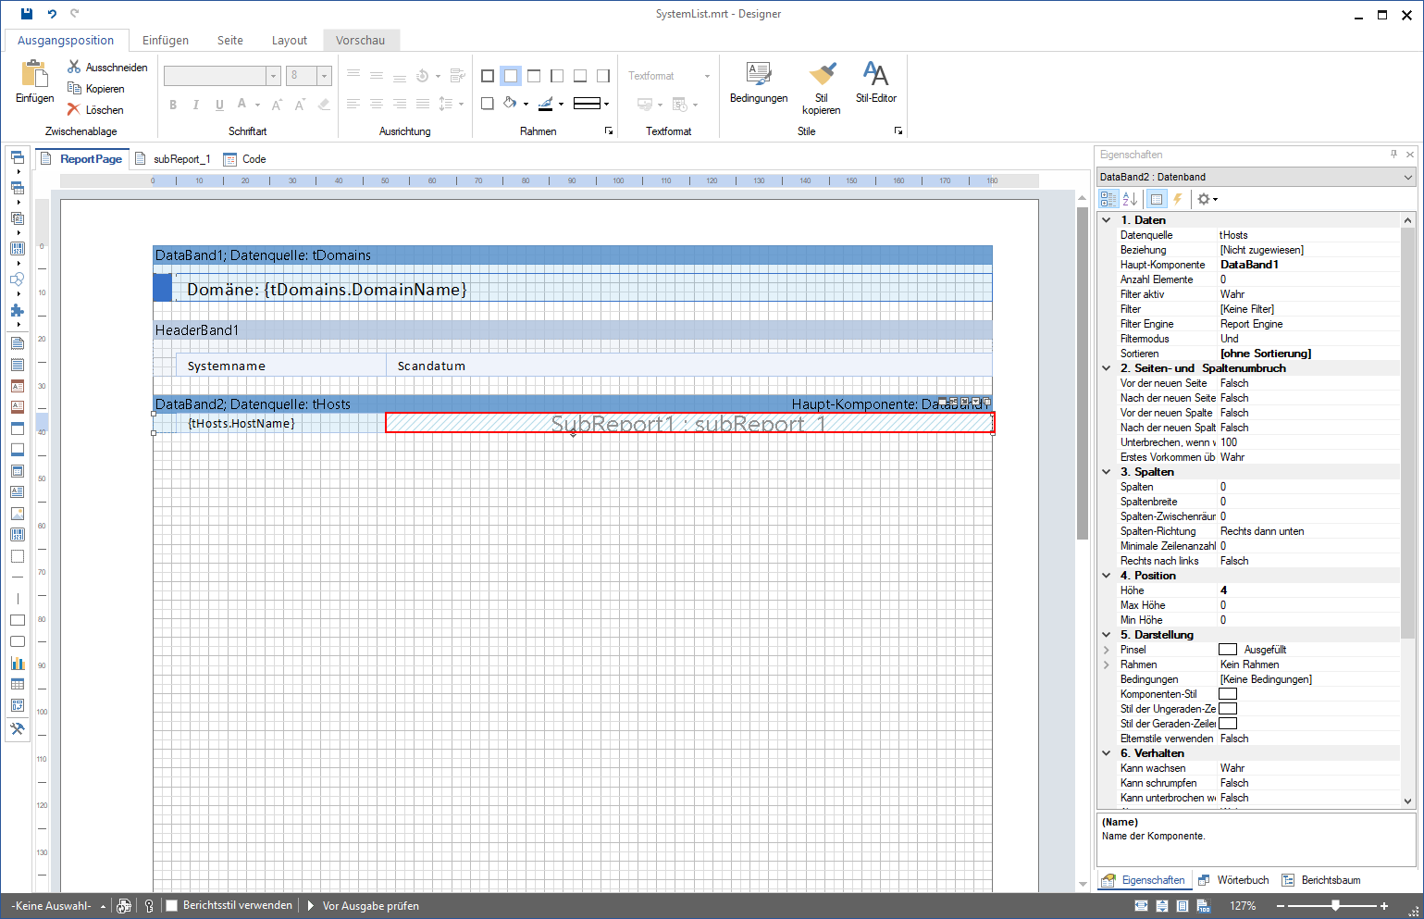This screenshot has height=919, width=1424.
Task: Activate the Stil kopieren brush
Action: [x=821, y=87]
